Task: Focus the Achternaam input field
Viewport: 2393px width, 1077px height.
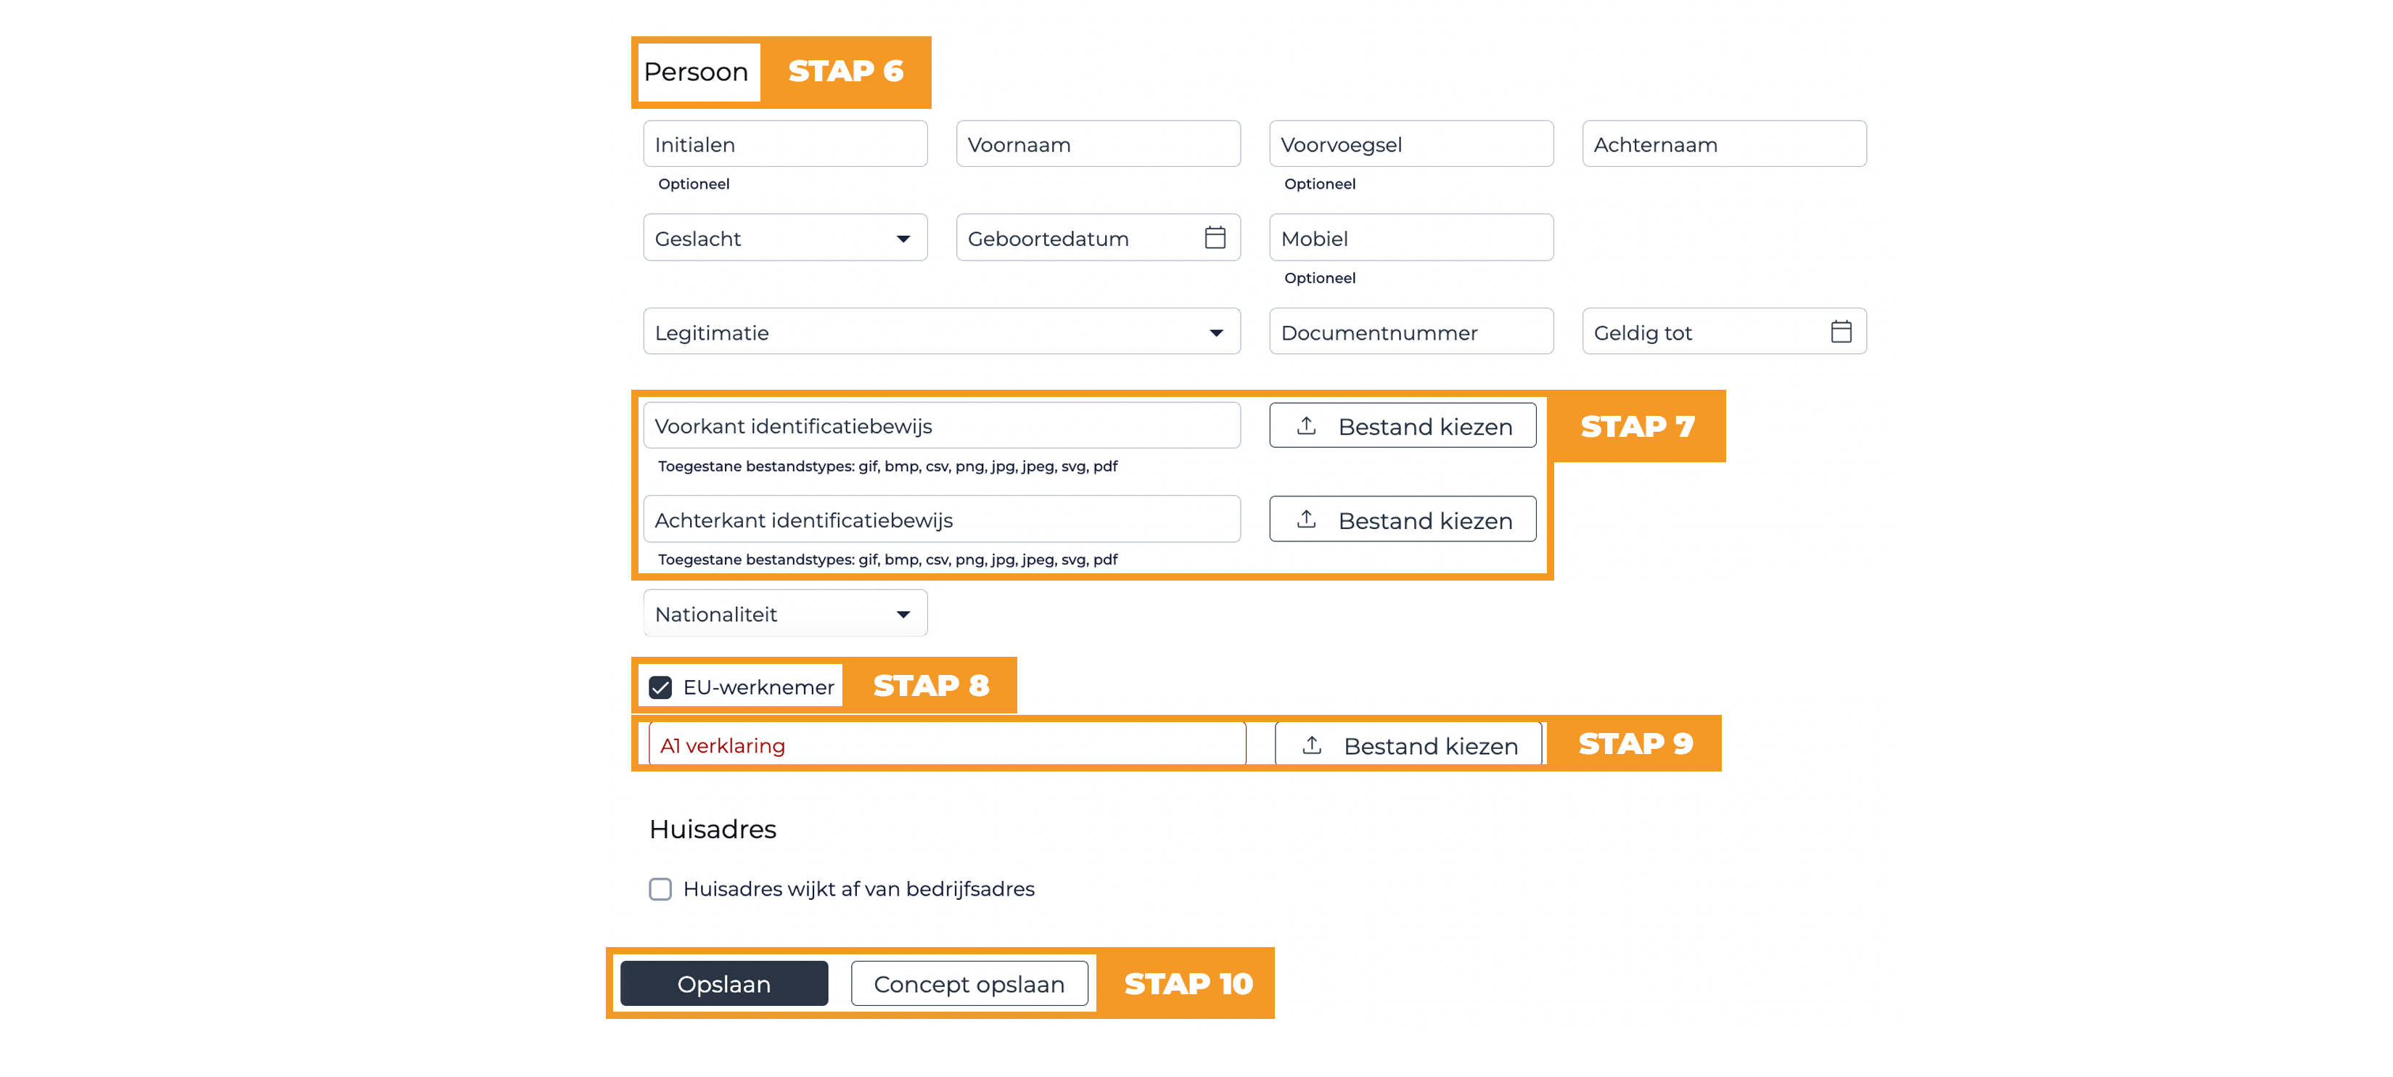Action: (x=1724, y=144)
